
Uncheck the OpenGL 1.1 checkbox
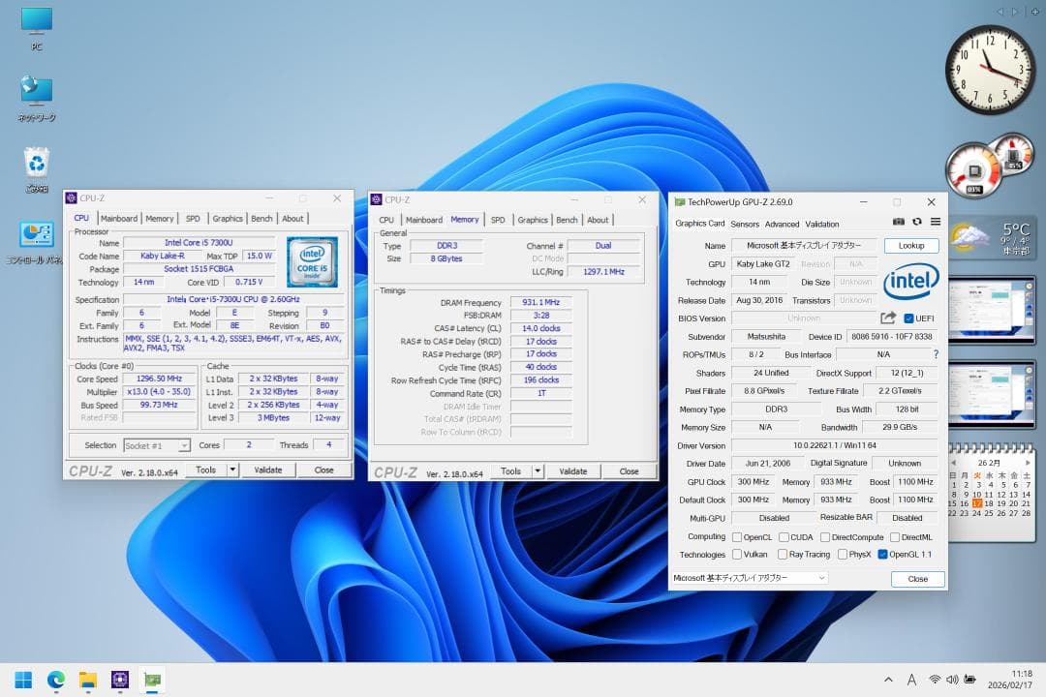coord(882,555)
